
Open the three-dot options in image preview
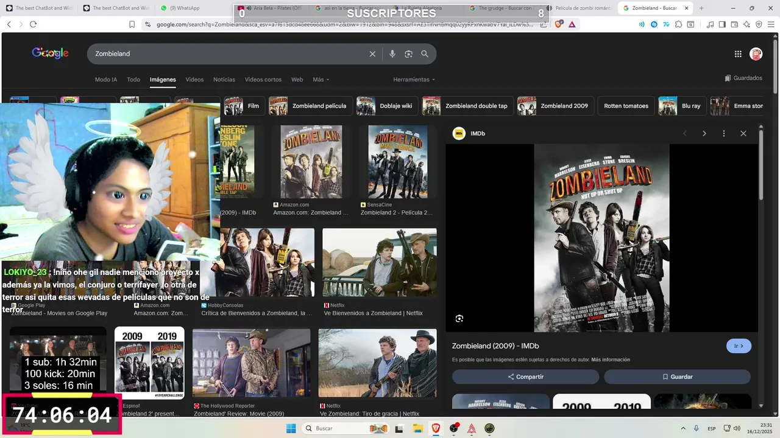(724, 133)
